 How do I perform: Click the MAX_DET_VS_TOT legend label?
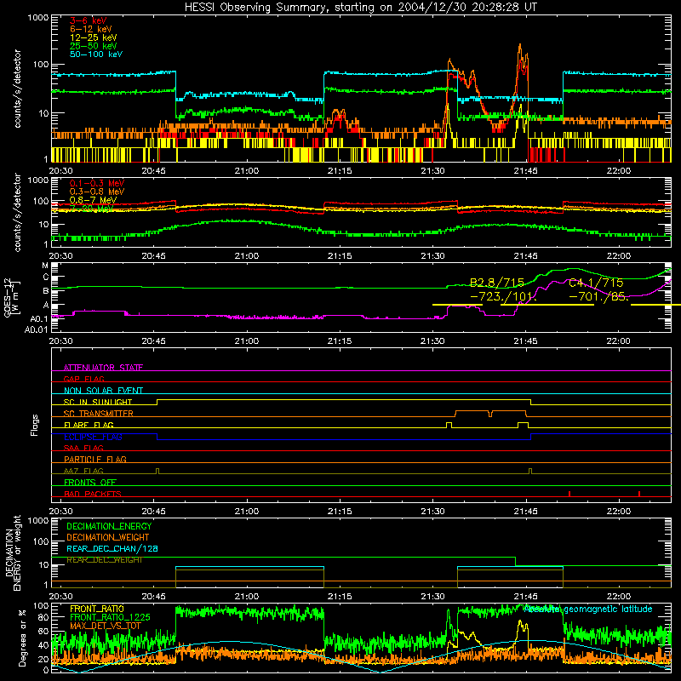[x=105, y=626]
